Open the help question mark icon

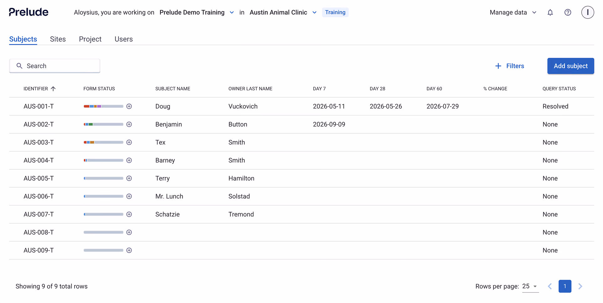click(x=568, y=13)
